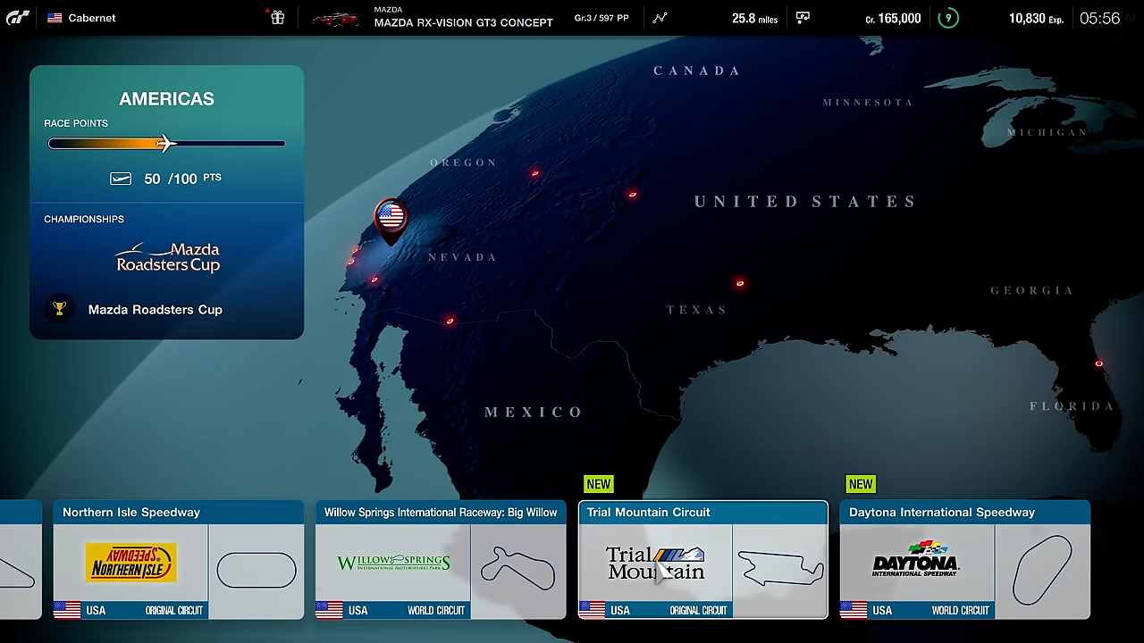
Task: Click the daily workout miles icon
Action: tap(803, 18)
